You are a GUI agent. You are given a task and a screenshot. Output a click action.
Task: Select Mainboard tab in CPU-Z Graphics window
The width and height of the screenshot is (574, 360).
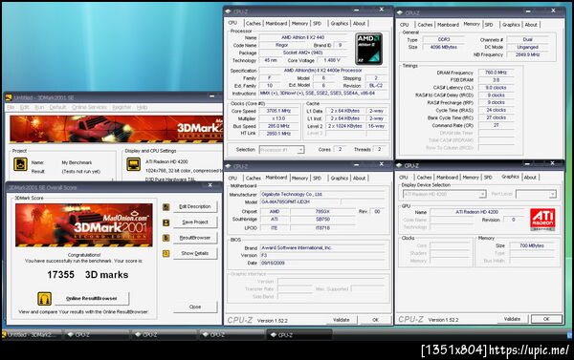[448, 178]
